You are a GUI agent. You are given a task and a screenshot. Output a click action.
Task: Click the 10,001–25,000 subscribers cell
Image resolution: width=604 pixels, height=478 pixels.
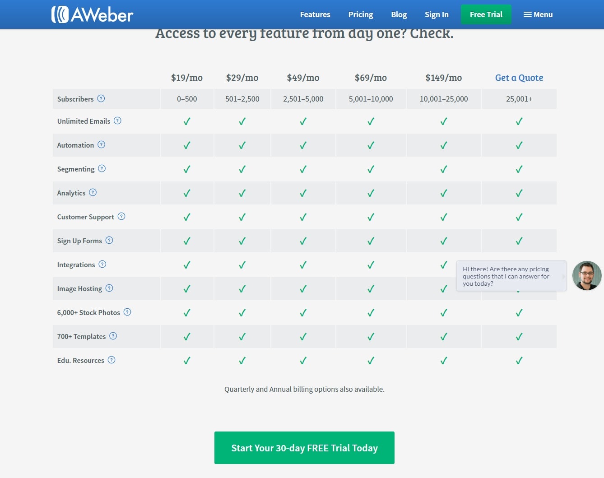pos(444,99)
